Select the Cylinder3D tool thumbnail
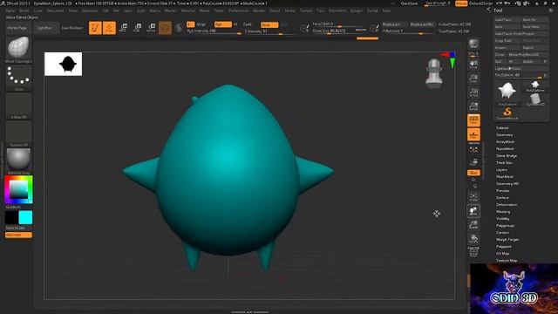558x314 pixels. point(535,100)
